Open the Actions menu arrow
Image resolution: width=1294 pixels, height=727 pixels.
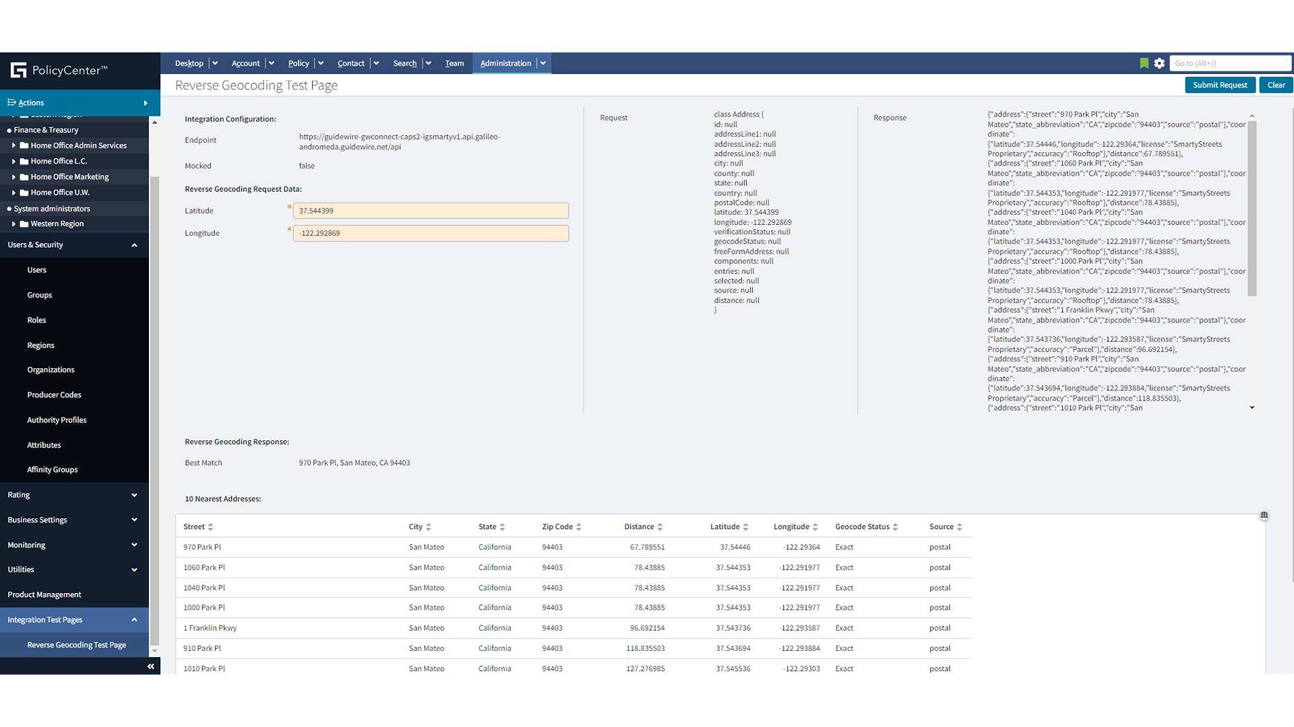tap(146, 103)
